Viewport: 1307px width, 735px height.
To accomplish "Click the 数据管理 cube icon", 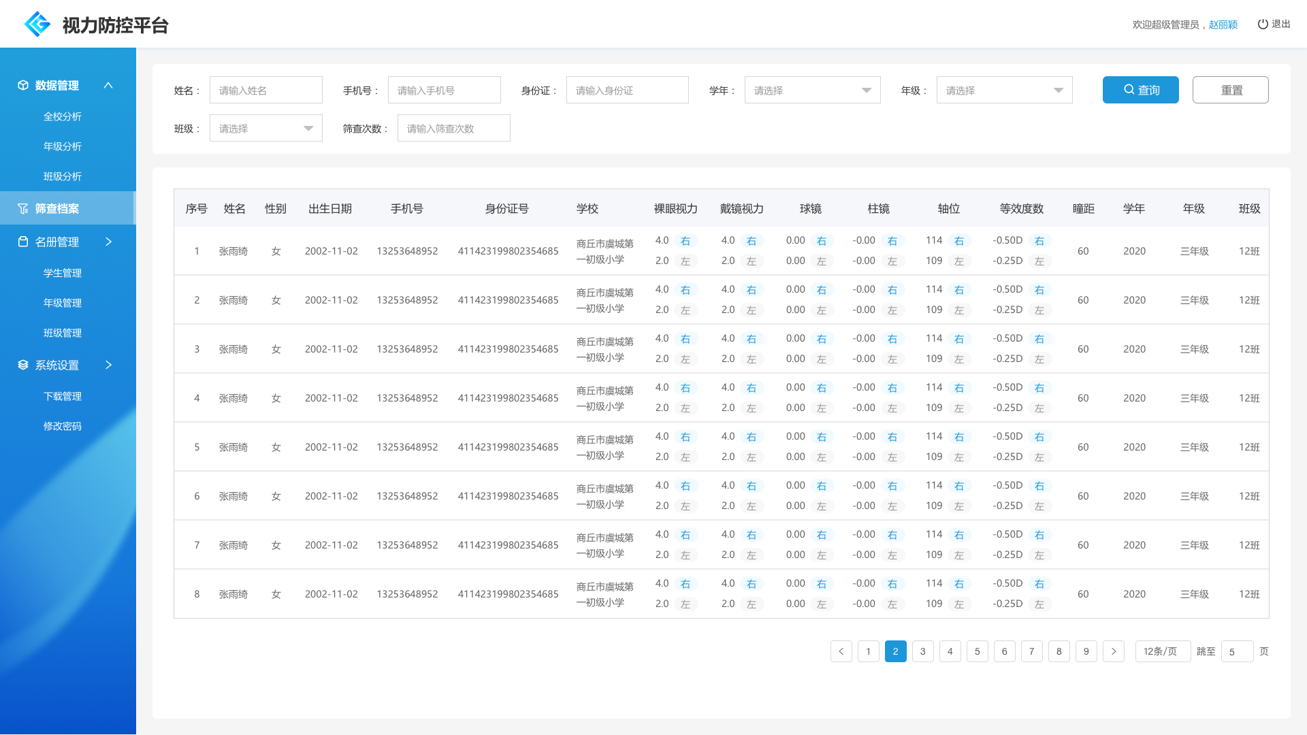I will (23, 85).
